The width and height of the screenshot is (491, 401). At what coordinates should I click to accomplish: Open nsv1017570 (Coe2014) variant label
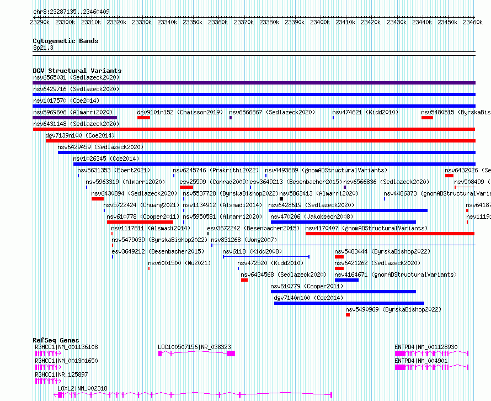66,101
